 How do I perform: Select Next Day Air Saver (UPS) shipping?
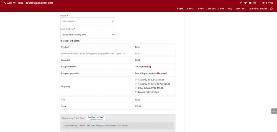(x=136, y=84)
